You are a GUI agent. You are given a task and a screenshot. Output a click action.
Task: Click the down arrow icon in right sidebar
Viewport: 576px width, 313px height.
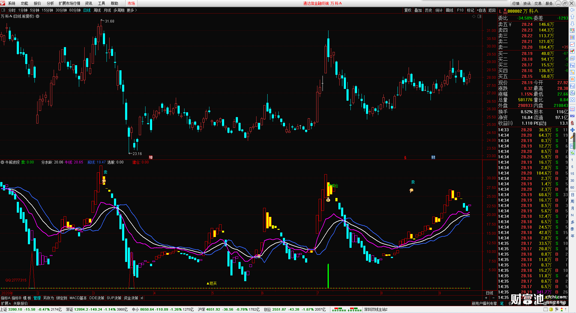click(x=572, y=24)
